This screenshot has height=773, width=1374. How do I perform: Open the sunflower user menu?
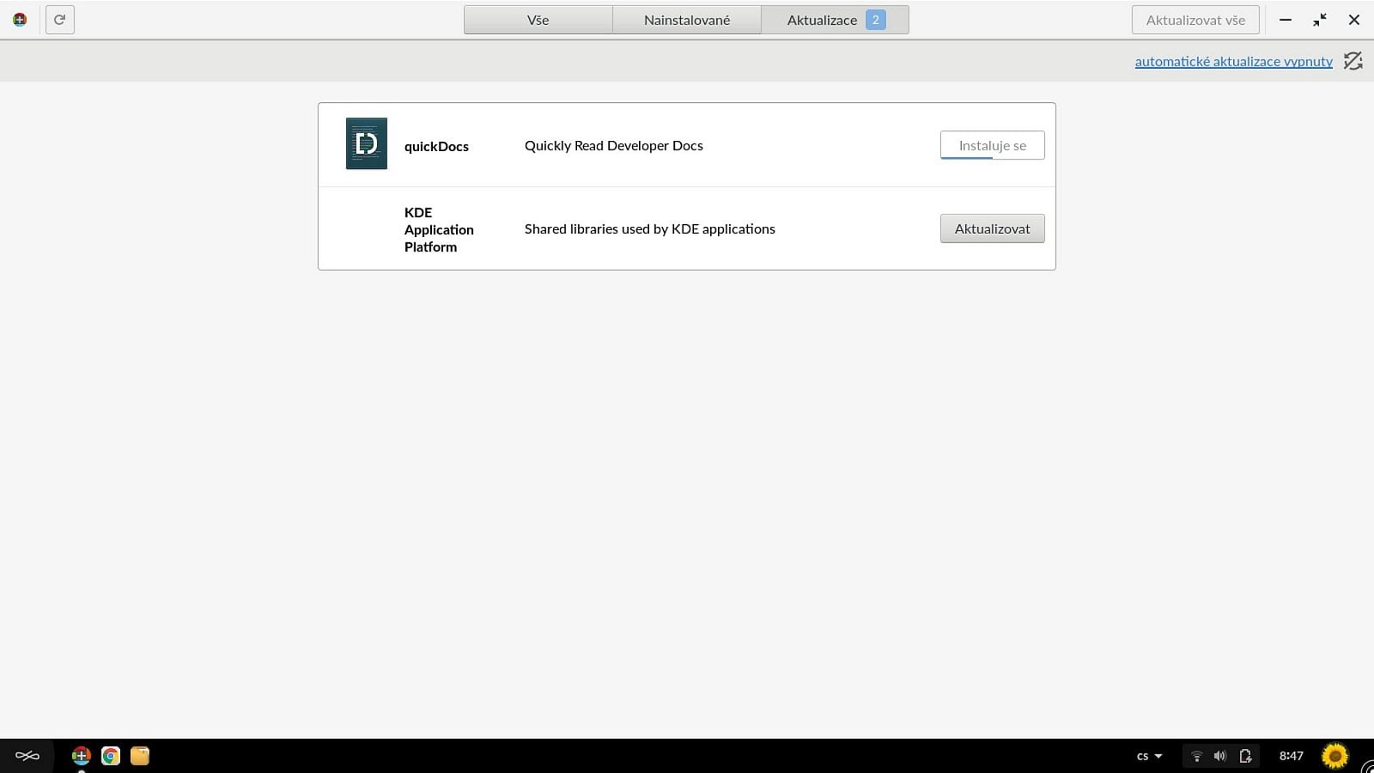pos(1335,756)
